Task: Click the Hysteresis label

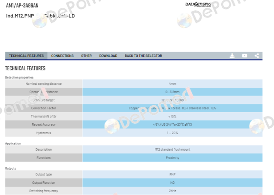Action: pos(43,133)
